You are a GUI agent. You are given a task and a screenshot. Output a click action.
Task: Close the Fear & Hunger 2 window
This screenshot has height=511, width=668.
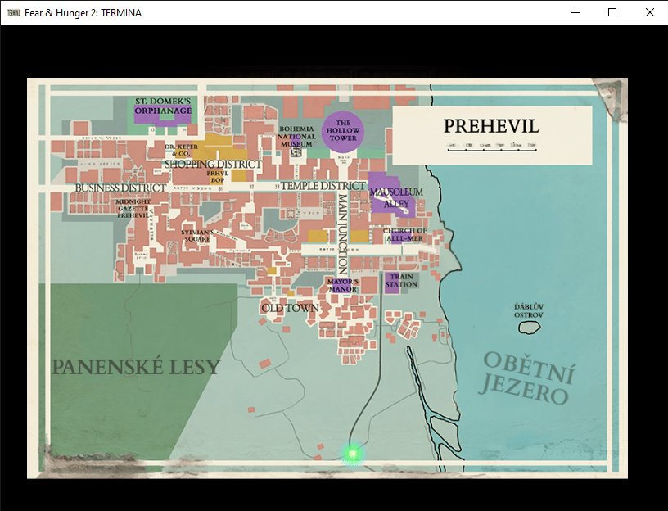[x=650, y=13]
